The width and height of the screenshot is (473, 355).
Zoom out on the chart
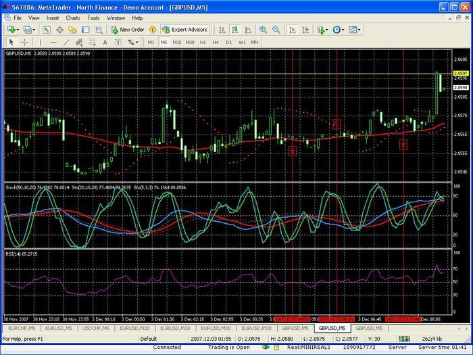point(276,30)
